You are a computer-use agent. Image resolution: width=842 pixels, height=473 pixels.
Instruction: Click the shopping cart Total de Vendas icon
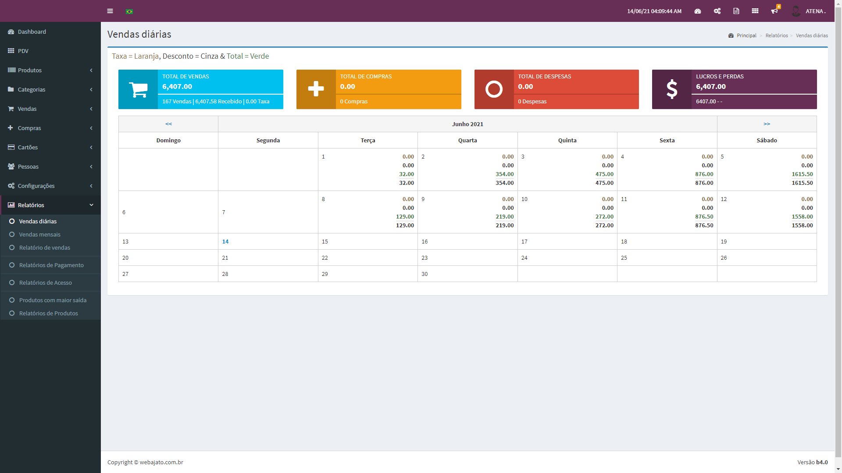point(138,89)
